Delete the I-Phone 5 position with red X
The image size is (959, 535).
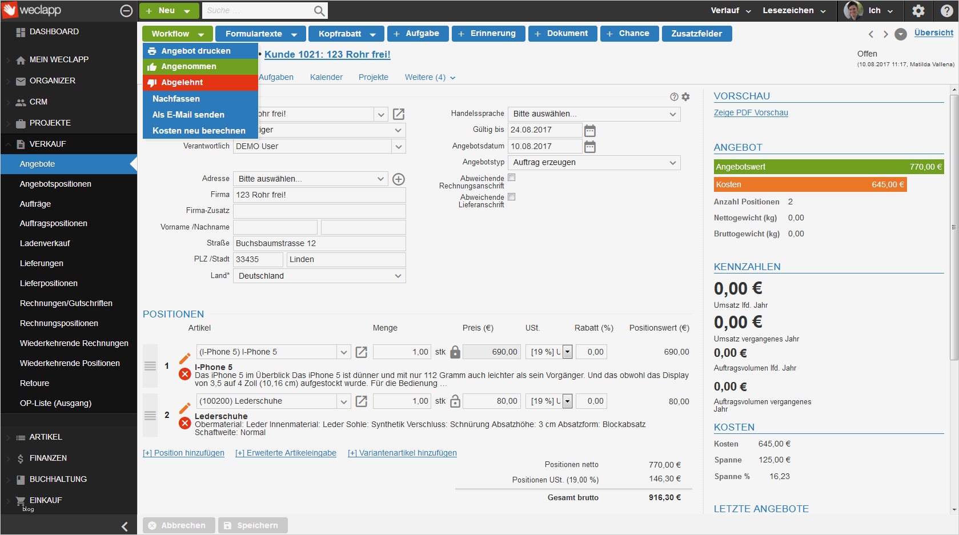click(184, 375)
